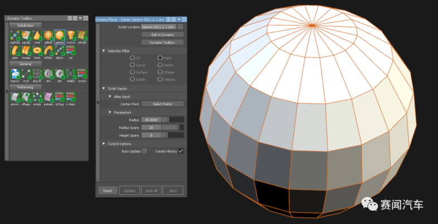Collapse the Parameters section
Screen dimensions: 438x224
[109, 112]
